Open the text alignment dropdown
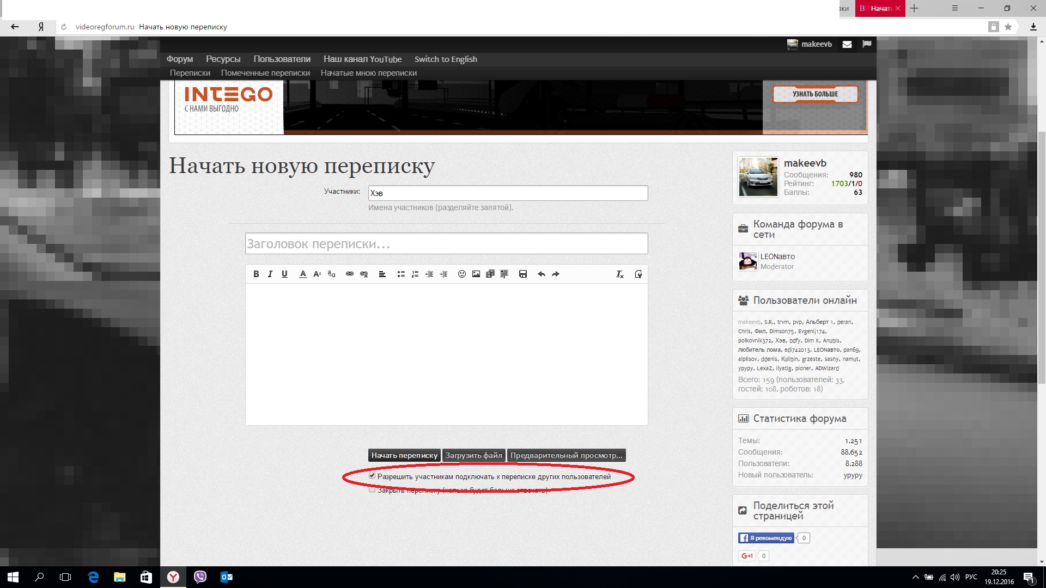This screenshot has height=588, width=1046. pyautogui.click(x=382, y=274)
